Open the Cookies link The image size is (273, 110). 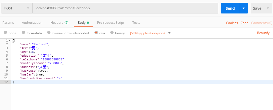coord(232,23)
